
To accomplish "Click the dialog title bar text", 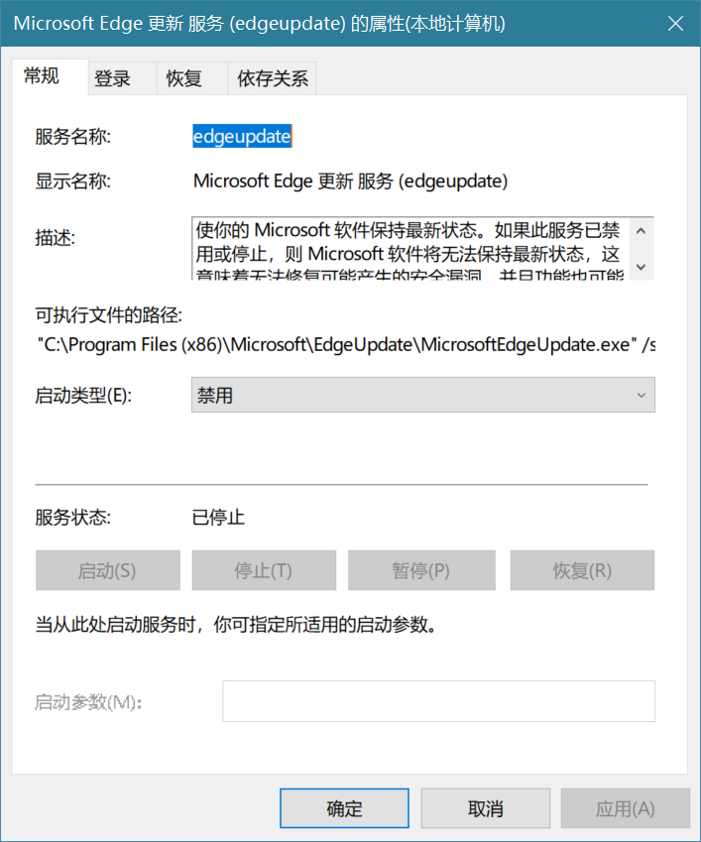I will click(x=260, y=23).
